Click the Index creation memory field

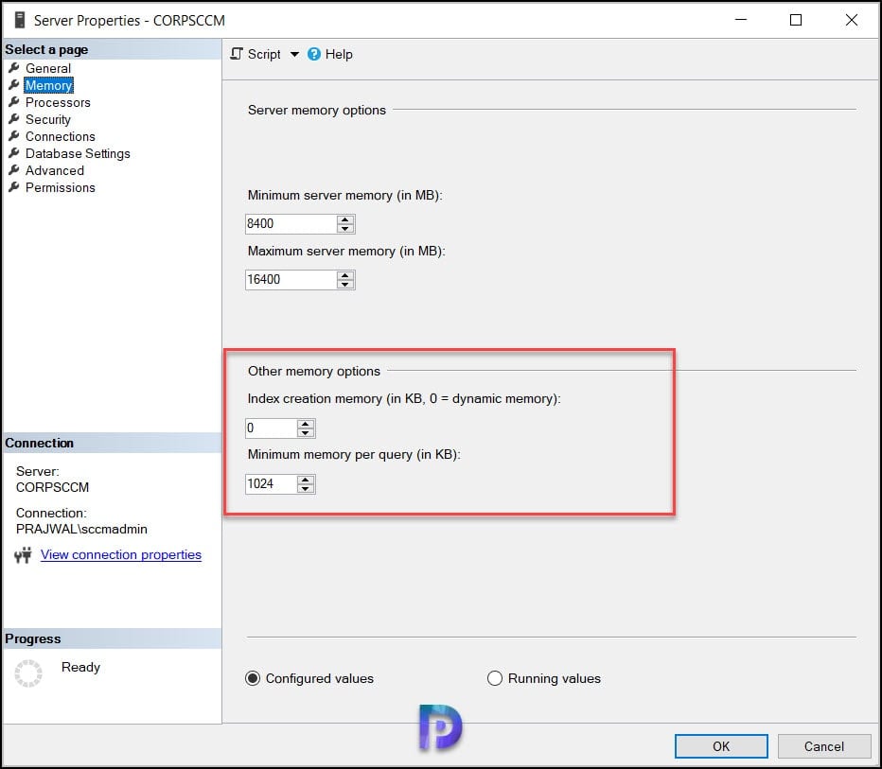point(271,428)
